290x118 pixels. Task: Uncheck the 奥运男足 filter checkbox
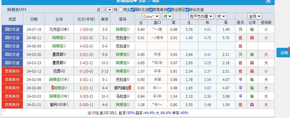pos(169,10)
